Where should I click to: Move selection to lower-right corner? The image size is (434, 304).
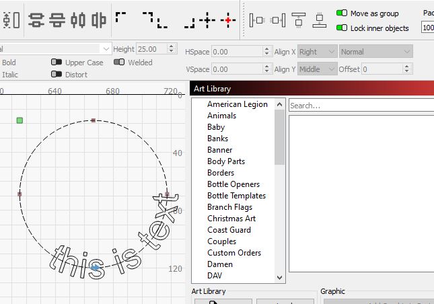click(190, 23)
